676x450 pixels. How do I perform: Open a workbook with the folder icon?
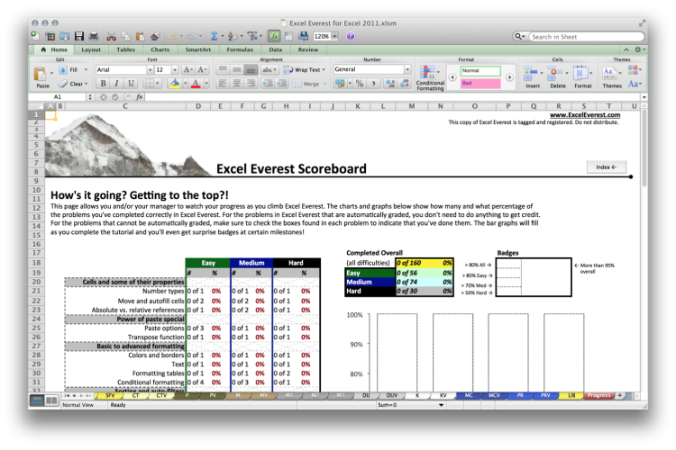[x=64, y=36]
